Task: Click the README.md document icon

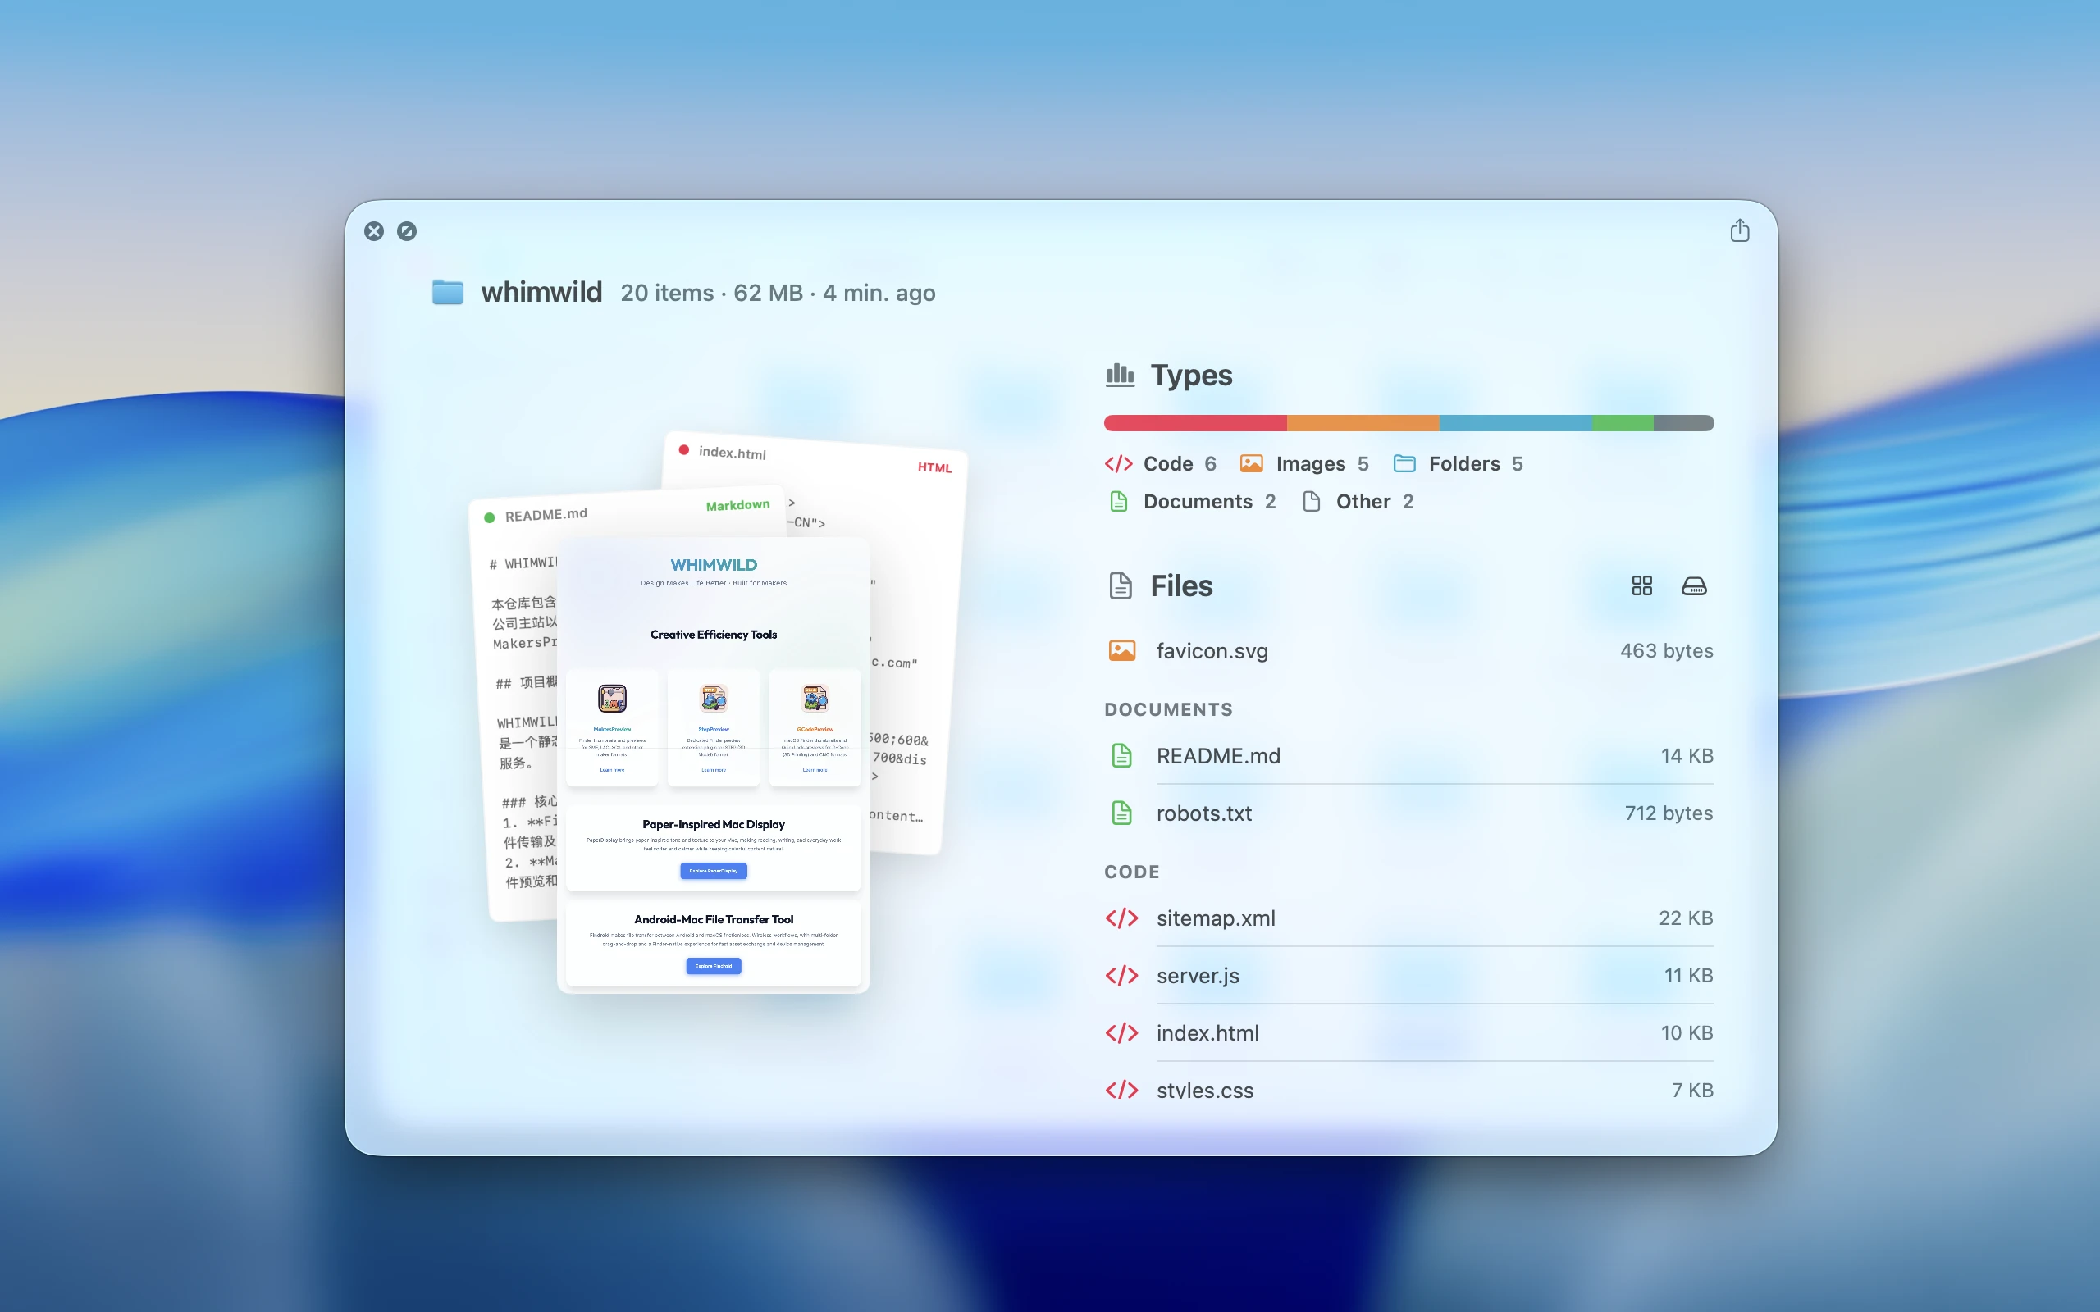Action: click(1122, 756)
